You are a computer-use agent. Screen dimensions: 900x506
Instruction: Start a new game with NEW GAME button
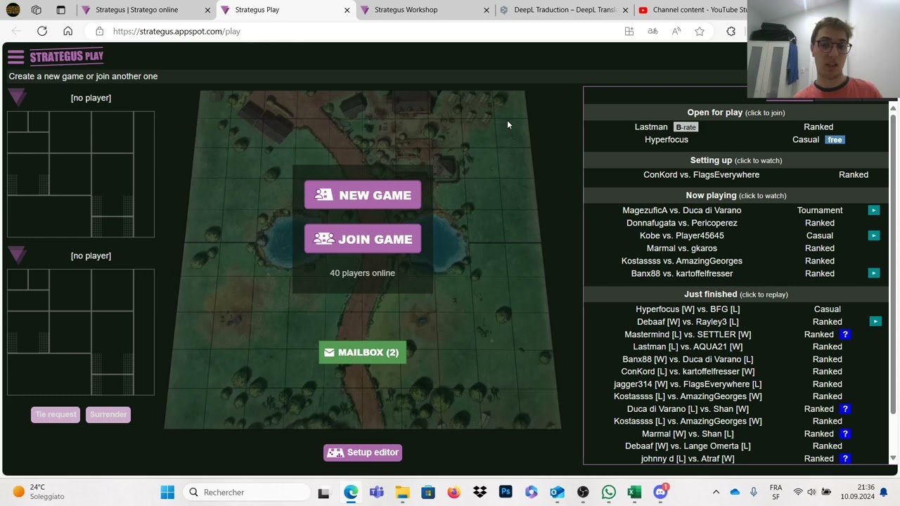click(x=363, y=195)
